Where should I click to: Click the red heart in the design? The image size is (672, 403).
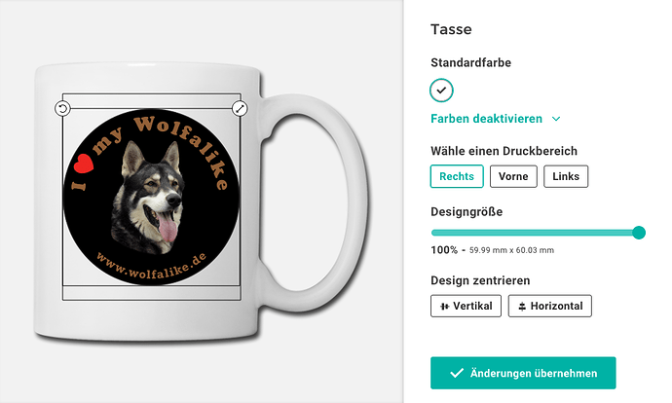[x=84, y=164]
